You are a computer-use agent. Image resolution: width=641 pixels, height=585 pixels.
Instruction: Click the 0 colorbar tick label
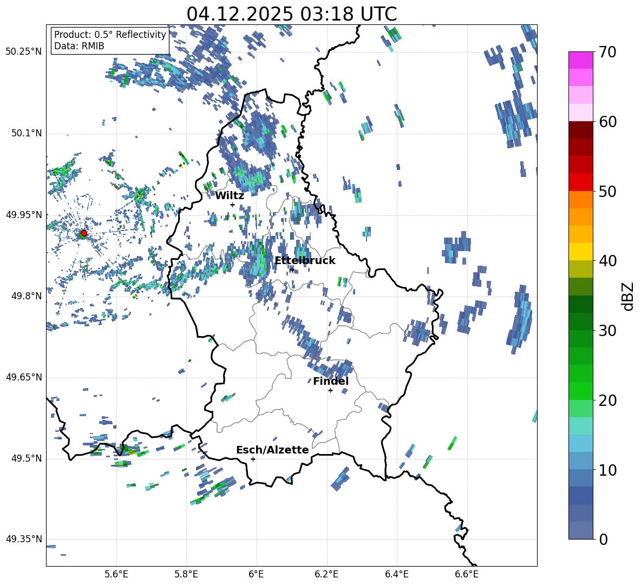(603, 539)
